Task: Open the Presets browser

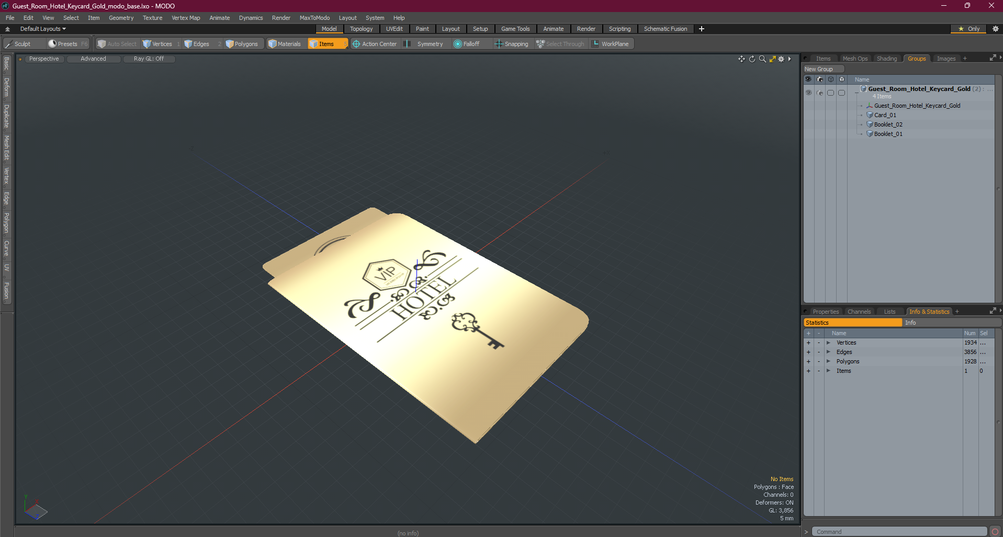Action: (67, 44)
